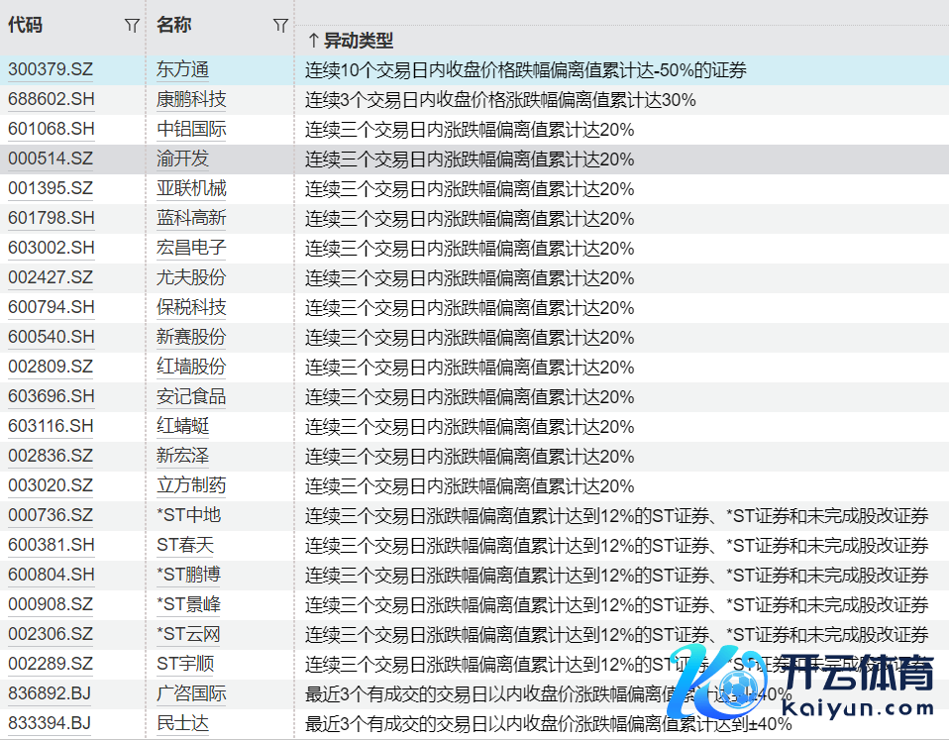Screen dimensions: 949x741
Task: Open the 康鹏科技 stock name
Action: (x=191, y=100)
